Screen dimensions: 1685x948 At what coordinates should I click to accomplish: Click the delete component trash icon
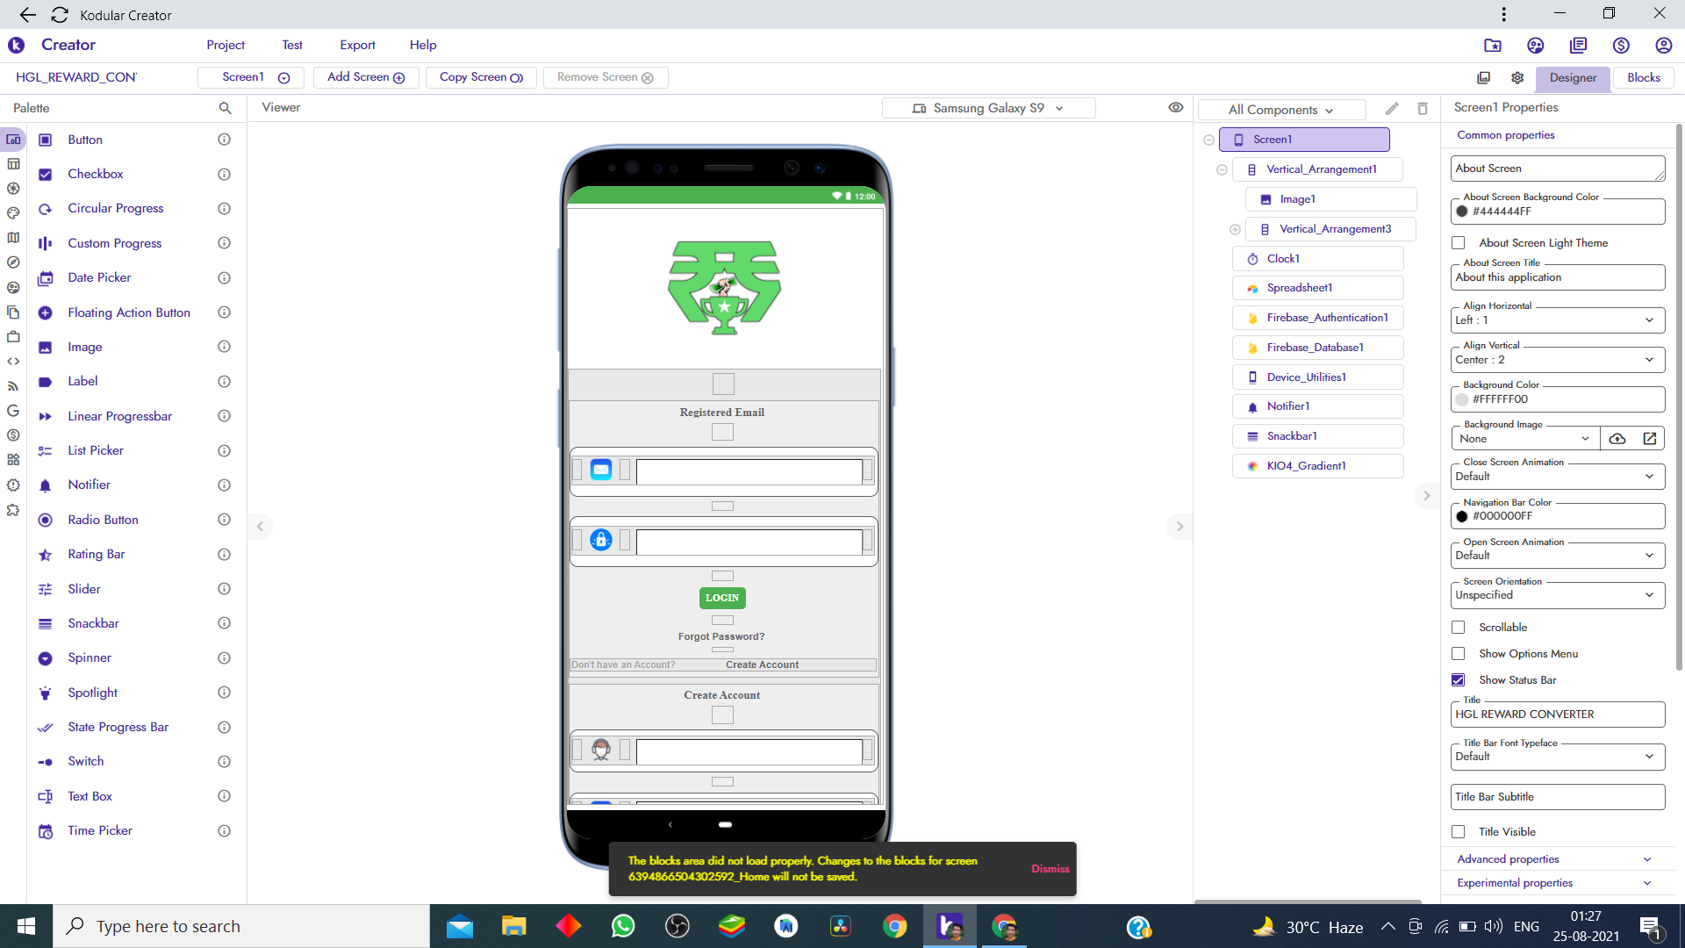(1423, 109)
